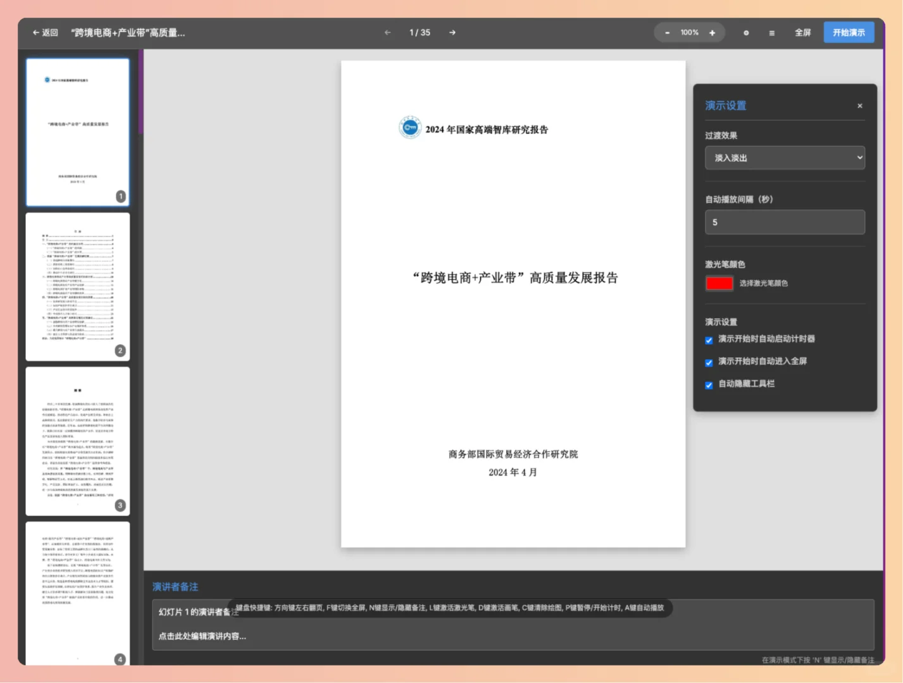
Task: Pick the red laser pointer color swatch
Action: [719, 283]
